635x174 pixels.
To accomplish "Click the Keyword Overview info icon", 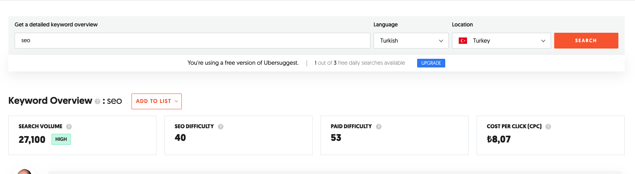I will [x=97, y=101].
